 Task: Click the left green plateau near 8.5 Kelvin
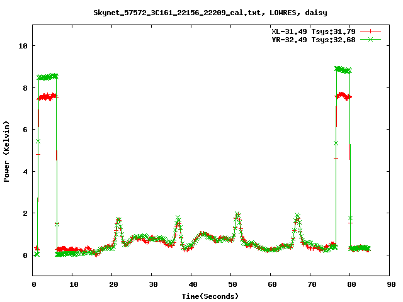pyautogui.click(x=47, y=77)
